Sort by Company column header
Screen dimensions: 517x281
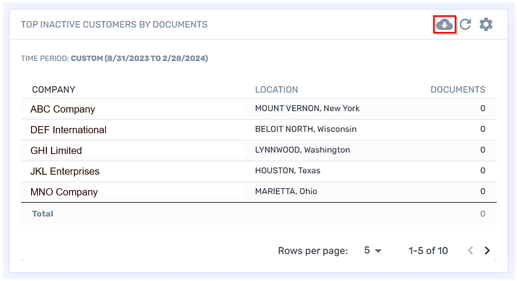(54, 90)
